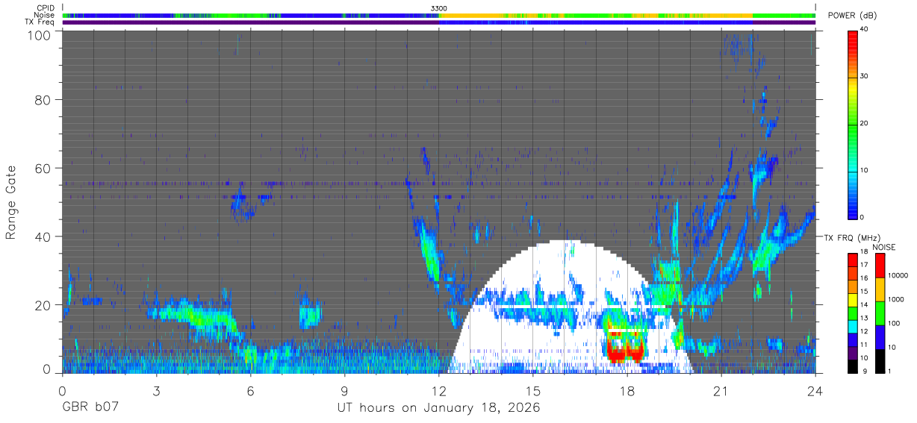This screenshot has height=423, width=917.
Task: Click the Noise row label
Action: (44, 15)
